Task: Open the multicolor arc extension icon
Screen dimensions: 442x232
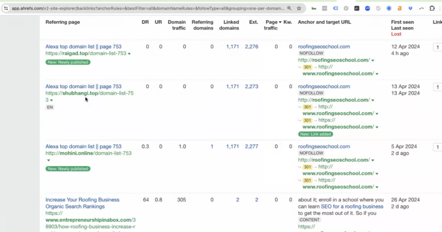Action: (x=421, y=9)
